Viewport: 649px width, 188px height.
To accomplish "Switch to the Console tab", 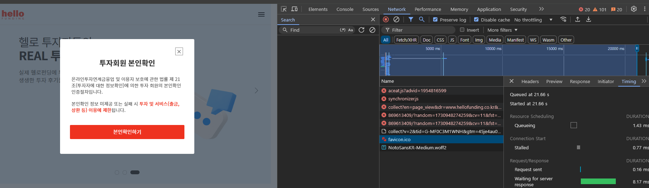I will click(345, 9).
